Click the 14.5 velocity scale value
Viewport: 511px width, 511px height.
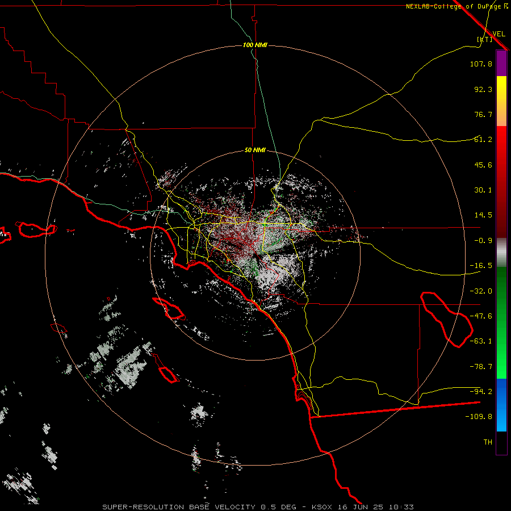483,215
